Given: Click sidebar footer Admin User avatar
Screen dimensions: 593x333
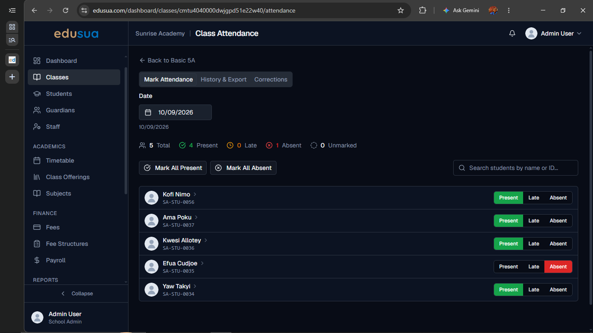Looking at the screenshot, I should [x=37, y=317].
